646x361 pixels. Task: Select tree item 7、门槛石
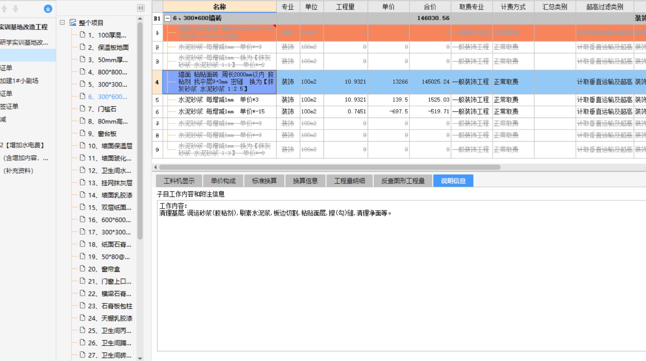(102, 109)
